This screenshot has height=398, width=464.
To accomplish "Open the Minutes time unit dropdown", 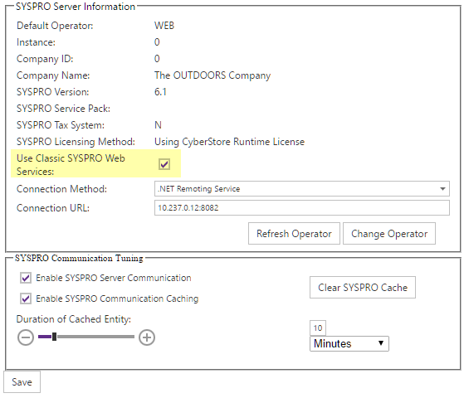I will point(349,343).
